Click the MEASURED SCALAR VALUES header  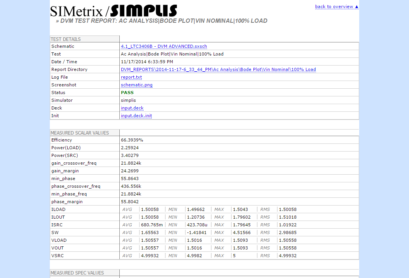click(80, 133)
